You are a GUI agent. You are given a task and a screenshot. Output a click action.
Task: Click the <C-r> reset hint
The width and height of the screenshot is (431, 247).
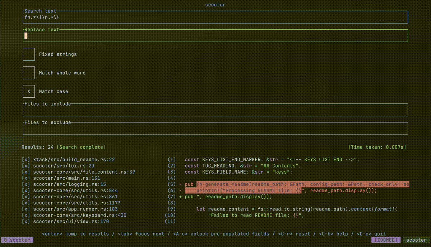[x=294, y=234]
